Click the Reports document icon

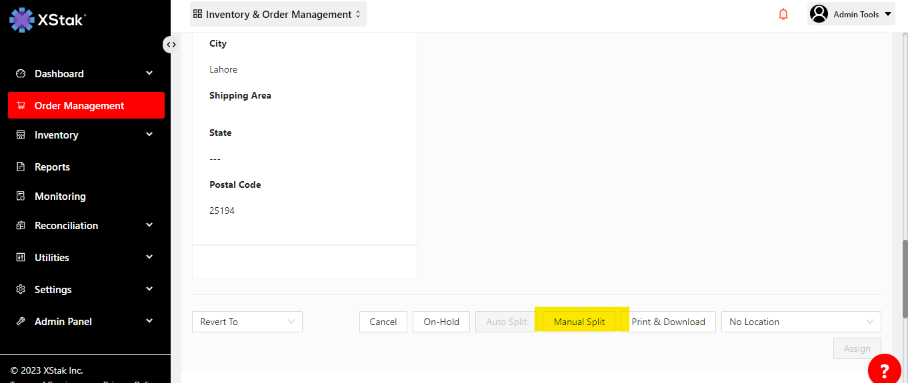pos(21,167)
